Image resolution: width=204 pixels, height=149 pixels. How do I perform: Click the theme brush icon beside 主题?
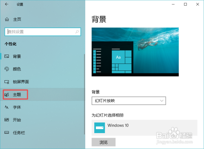7,94
